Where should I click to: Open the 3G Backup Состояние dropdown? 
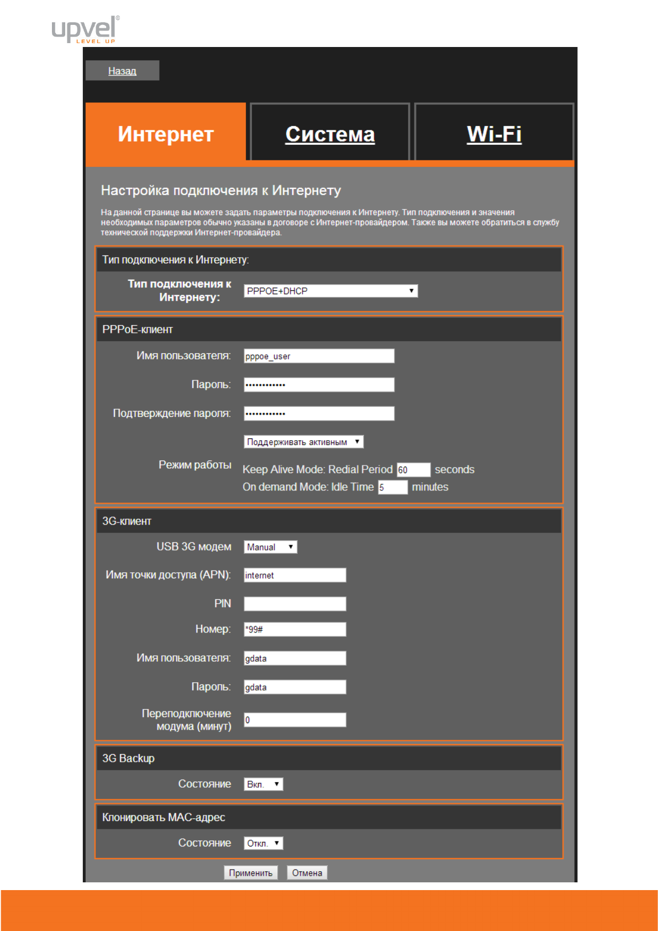[263, 784]
